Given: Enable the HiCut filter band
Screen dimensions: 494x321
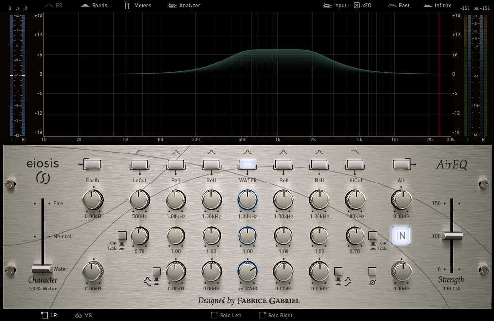Looking at the screenshot, I should pos(356,165).
